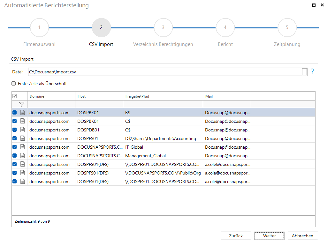Sort by the Domäne column header
The image size is (327, 245).
(51, 96)
